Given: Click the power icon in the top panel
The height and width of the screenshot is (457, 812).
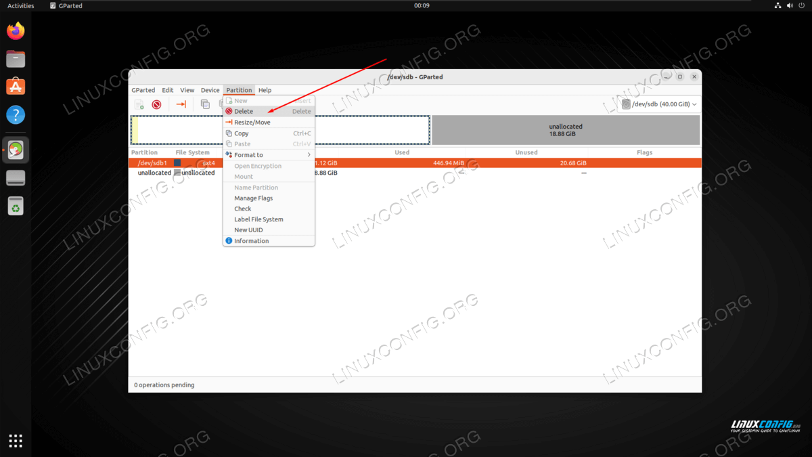Looking at the screenshot, I should click(802, 5).
